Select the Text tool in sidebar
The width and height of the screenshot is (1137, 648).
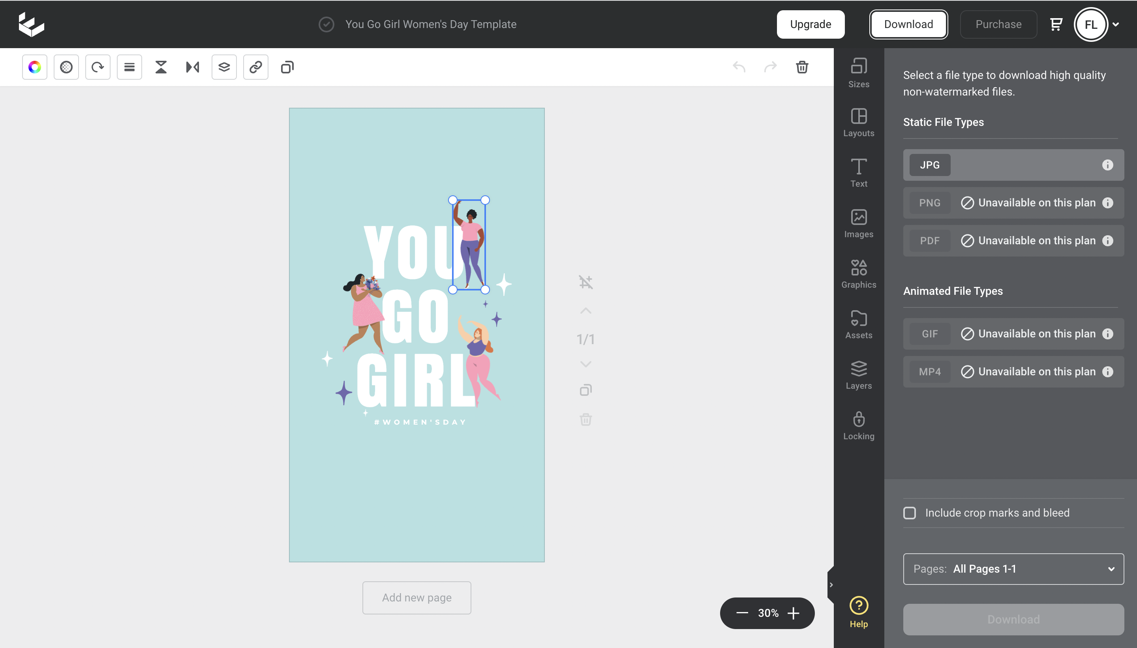858,171
